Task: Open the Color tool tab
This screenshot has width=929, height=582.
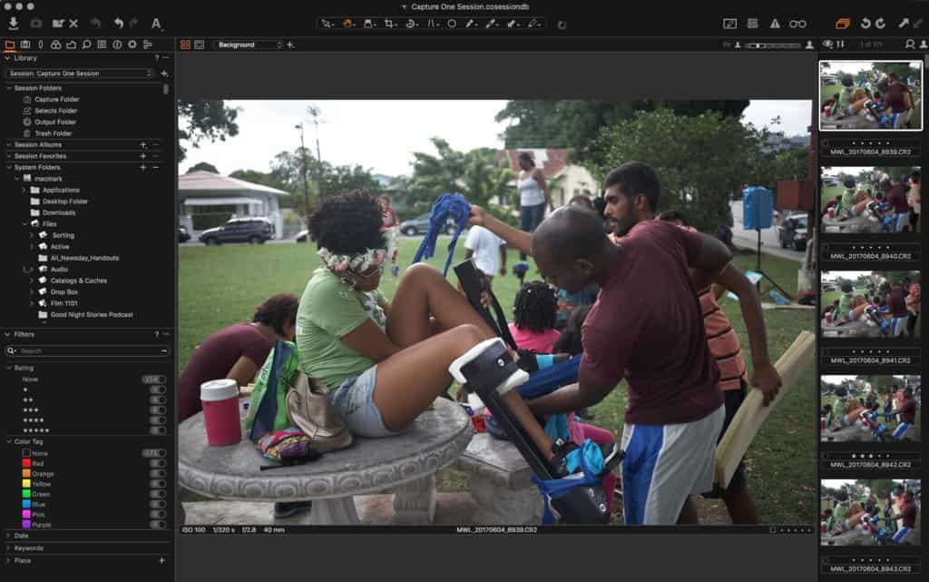Action: (55, 44)
